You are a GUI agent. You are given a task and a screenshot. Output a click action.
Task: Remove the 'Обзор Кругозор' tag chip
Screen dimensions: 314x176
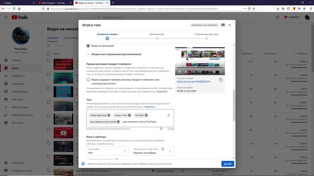[109, 115]
